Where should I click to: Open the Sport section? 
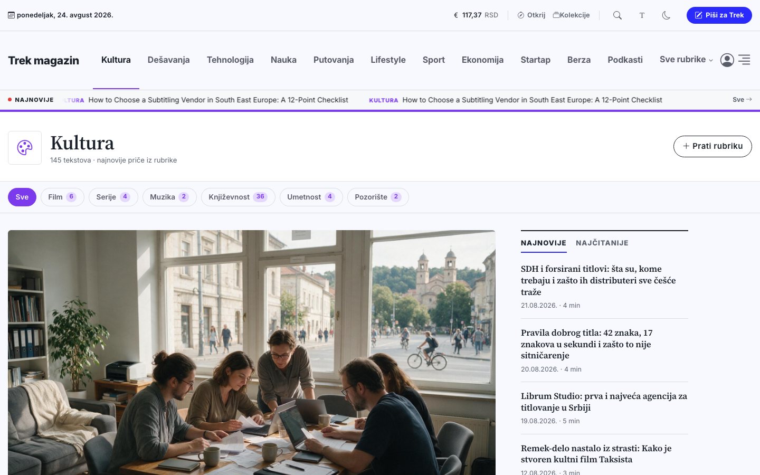[434, 60]
